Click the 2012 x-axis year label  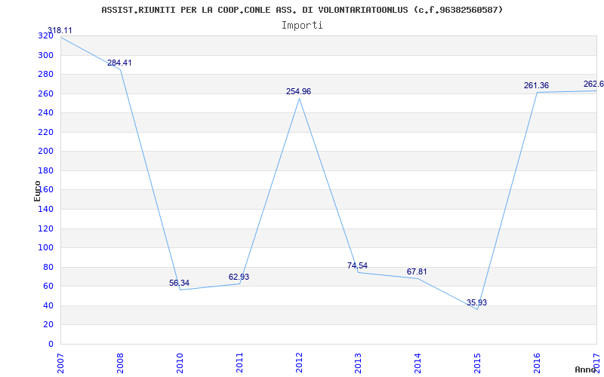coord(299,363)
